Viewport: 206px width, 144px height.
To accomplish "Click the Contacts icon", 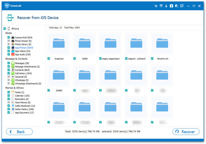I will pos(13,70).
